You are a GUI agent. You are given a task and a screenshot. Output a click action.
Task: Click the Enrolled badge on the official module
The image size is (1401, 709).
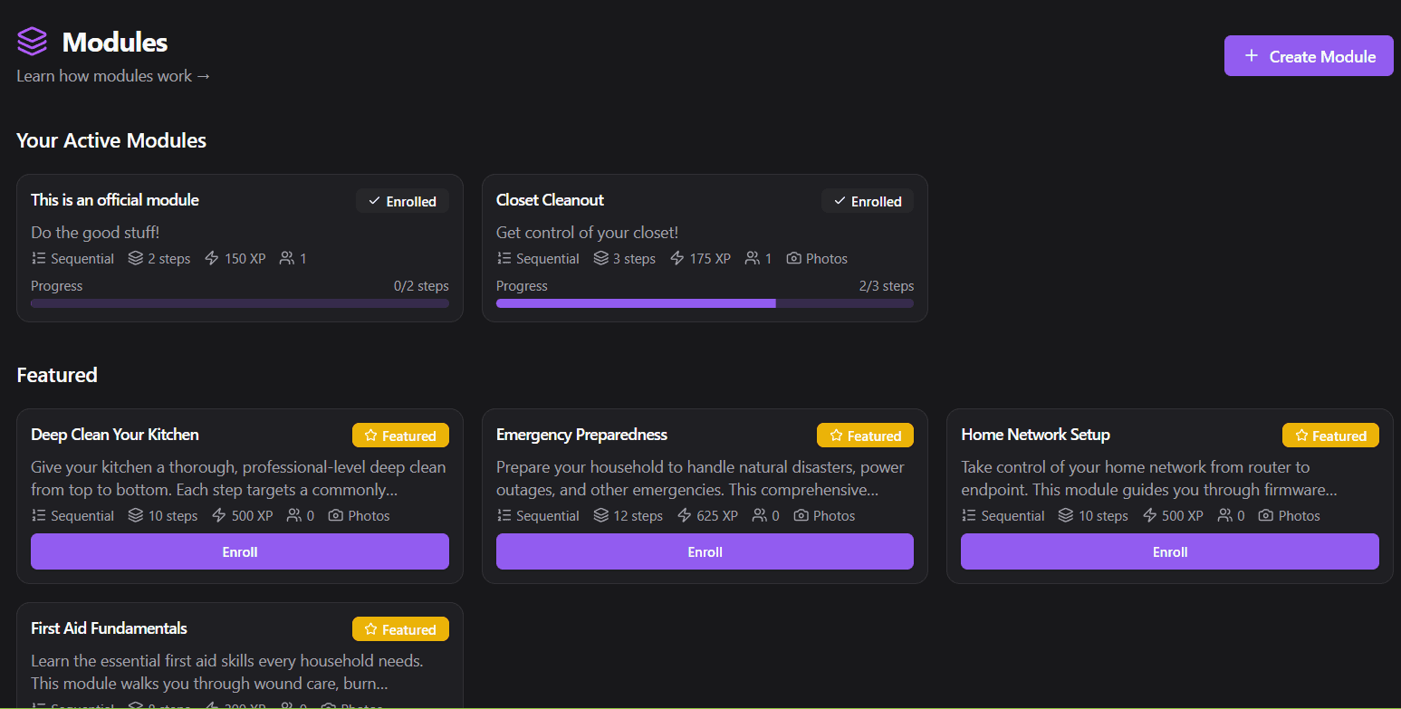click(402, 201)
